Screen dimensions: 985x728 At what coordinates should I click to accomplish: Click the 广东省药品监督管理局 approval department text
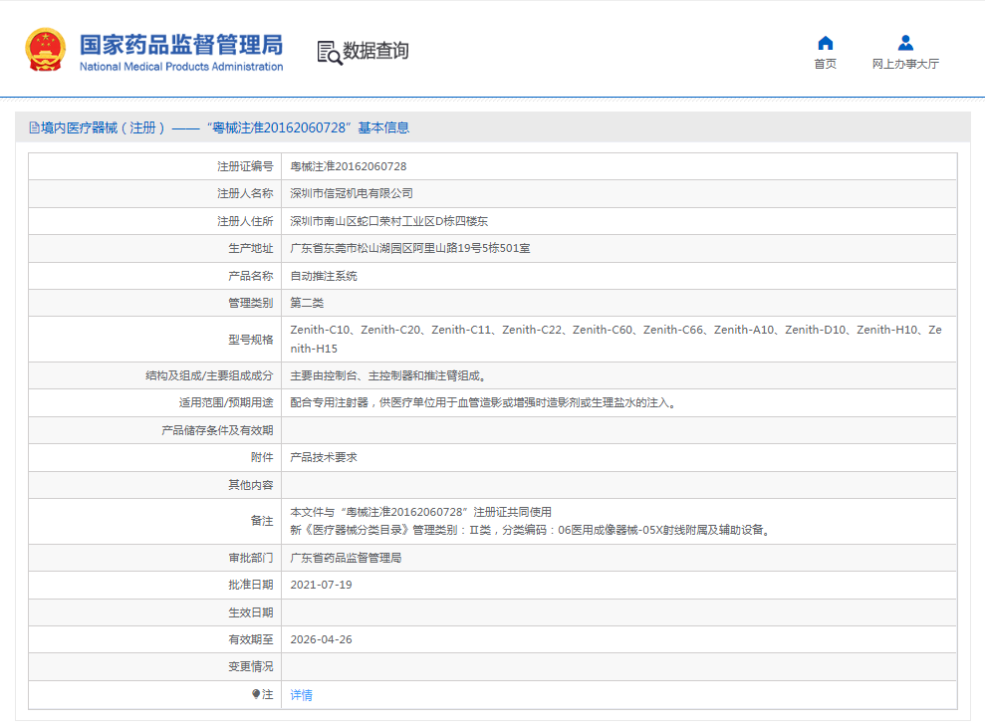pyautogui.click(x=348, y=558)
